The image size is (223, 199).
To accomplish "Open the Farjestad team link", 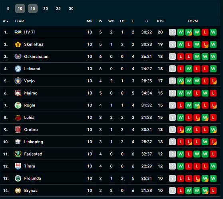I will point(33,154).
